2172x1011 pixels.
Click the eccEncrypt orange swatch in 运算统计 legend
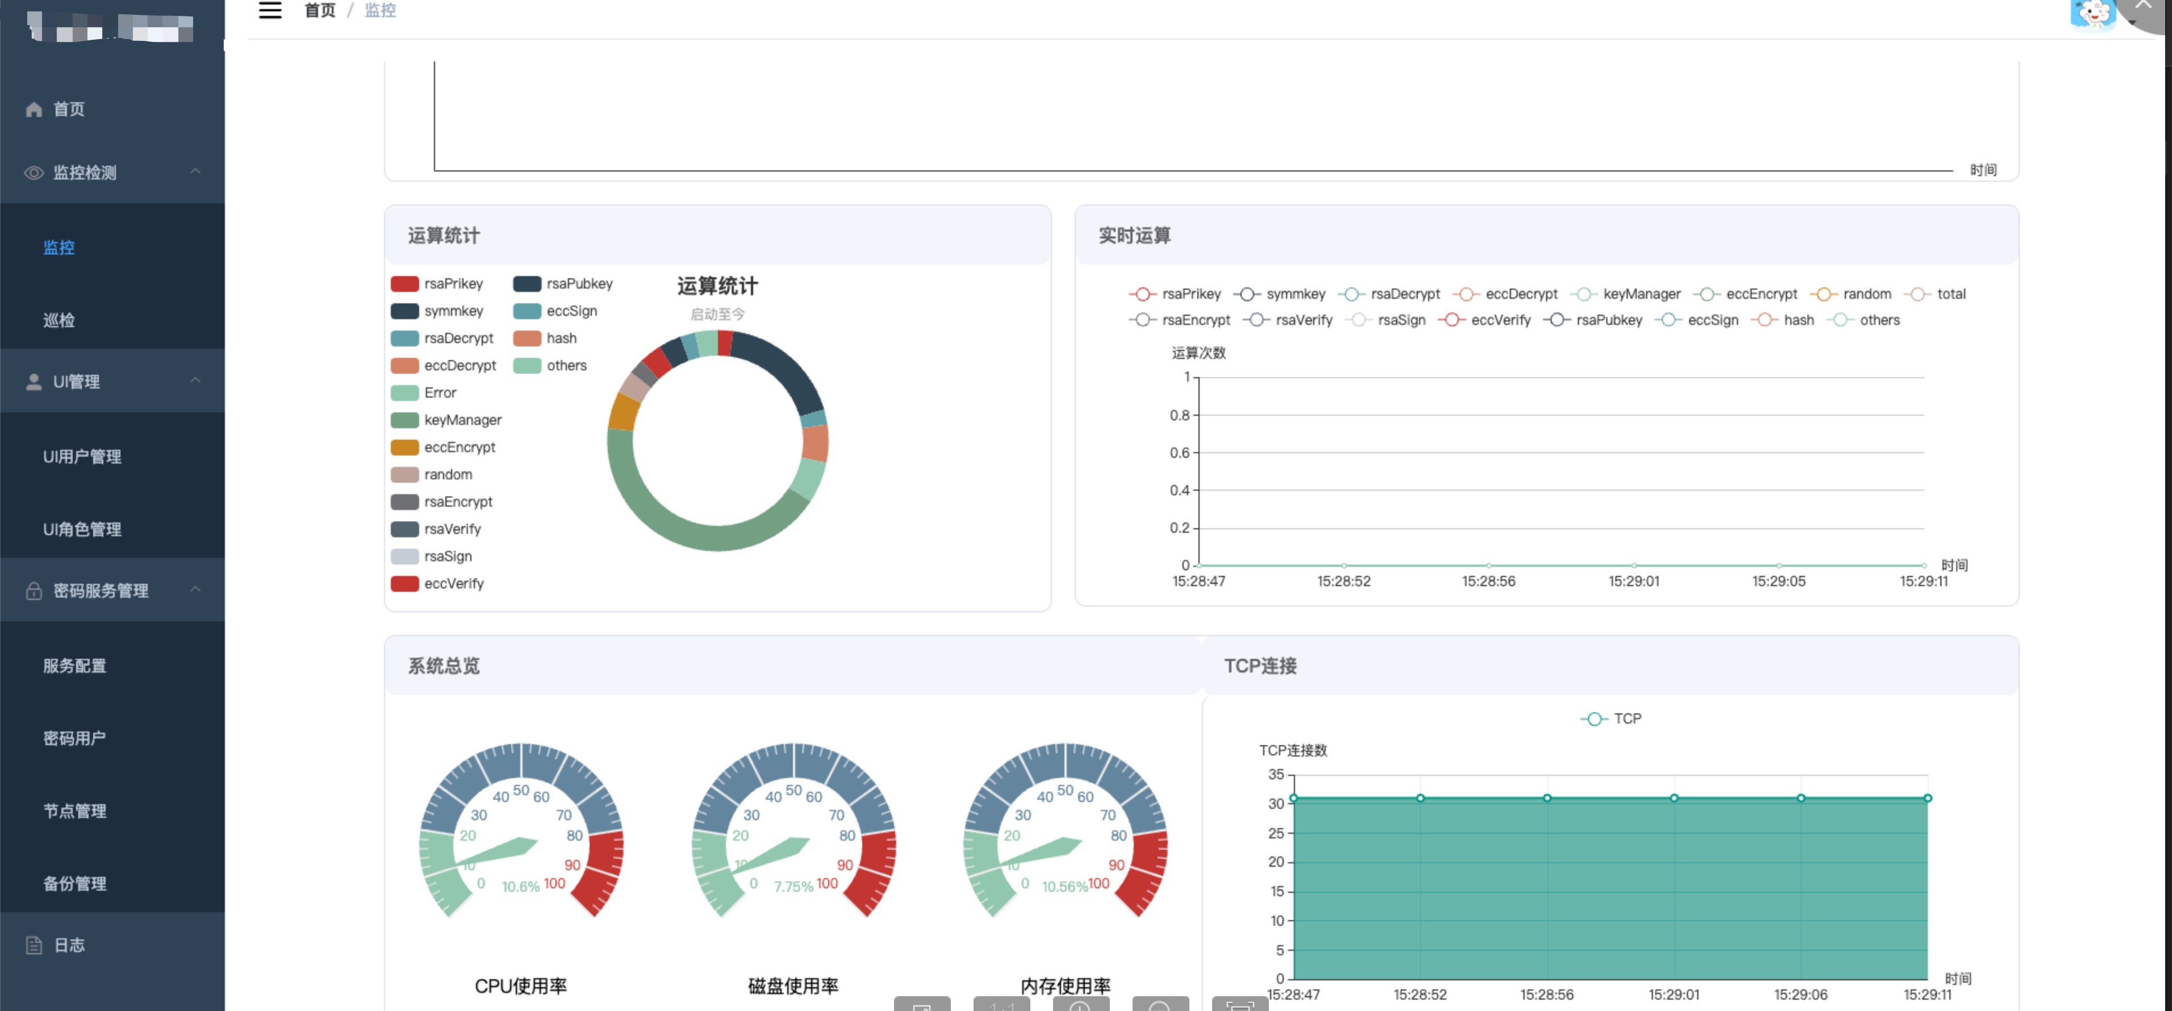405,448
